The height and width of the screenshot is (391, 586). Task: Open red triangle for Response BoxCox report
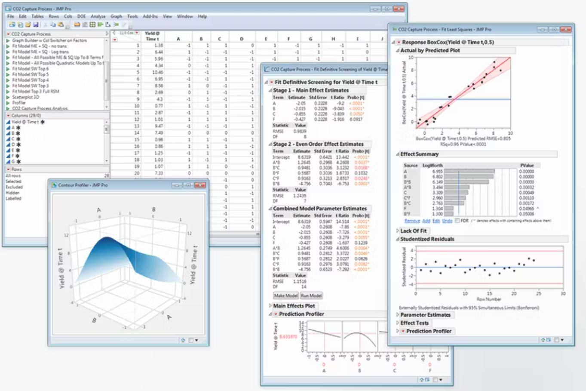[399, 42]
